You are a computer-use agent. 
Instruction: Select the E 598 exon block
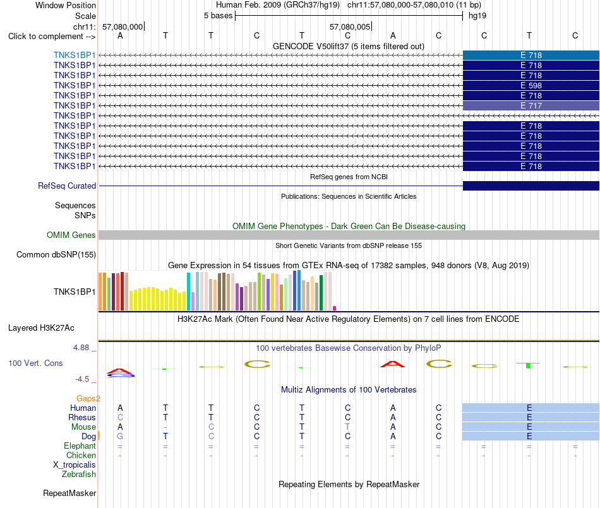click(x=531, y=85)
